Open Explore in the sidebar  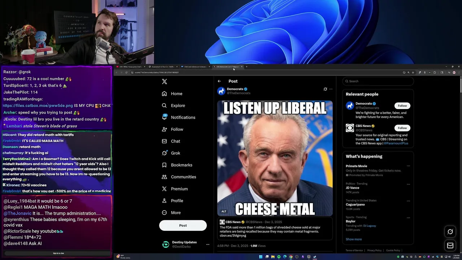click(x=174, y=105)
